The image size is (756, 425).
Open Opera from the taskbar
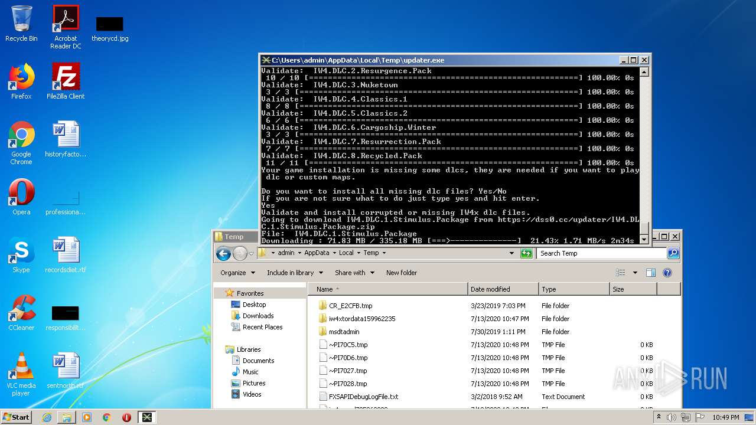coord(126,417)
